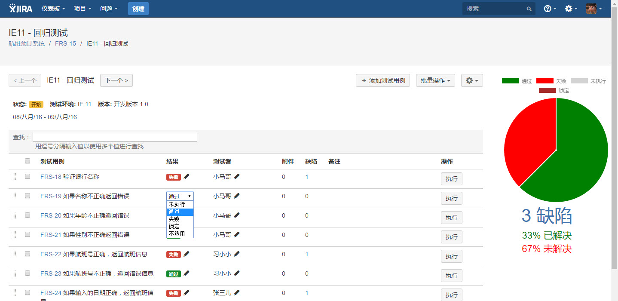Edit tester pencil icon for FRS-20
The image size is (618, 301).
pyautogui.click(x=237, y=215)
